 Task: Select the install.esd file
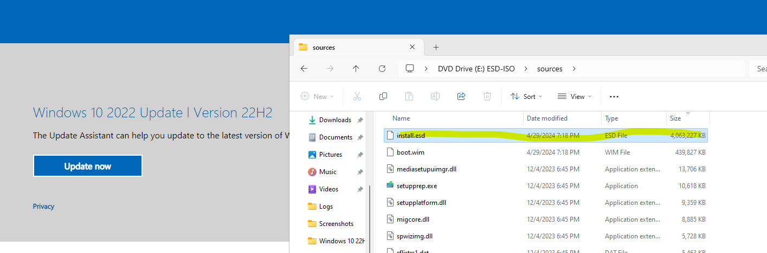545,135
